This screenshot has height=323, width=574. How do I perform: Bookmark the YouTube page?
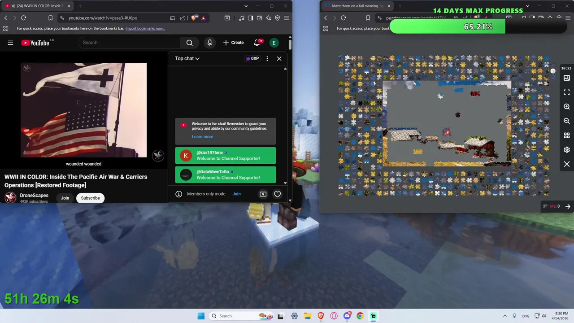tap(50, 18)
